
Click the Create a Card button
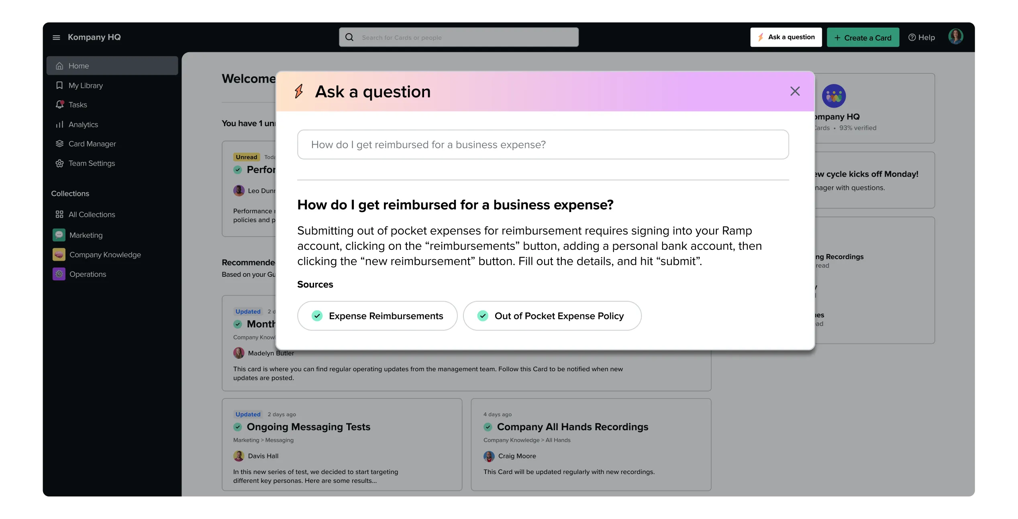click(863, 37)
